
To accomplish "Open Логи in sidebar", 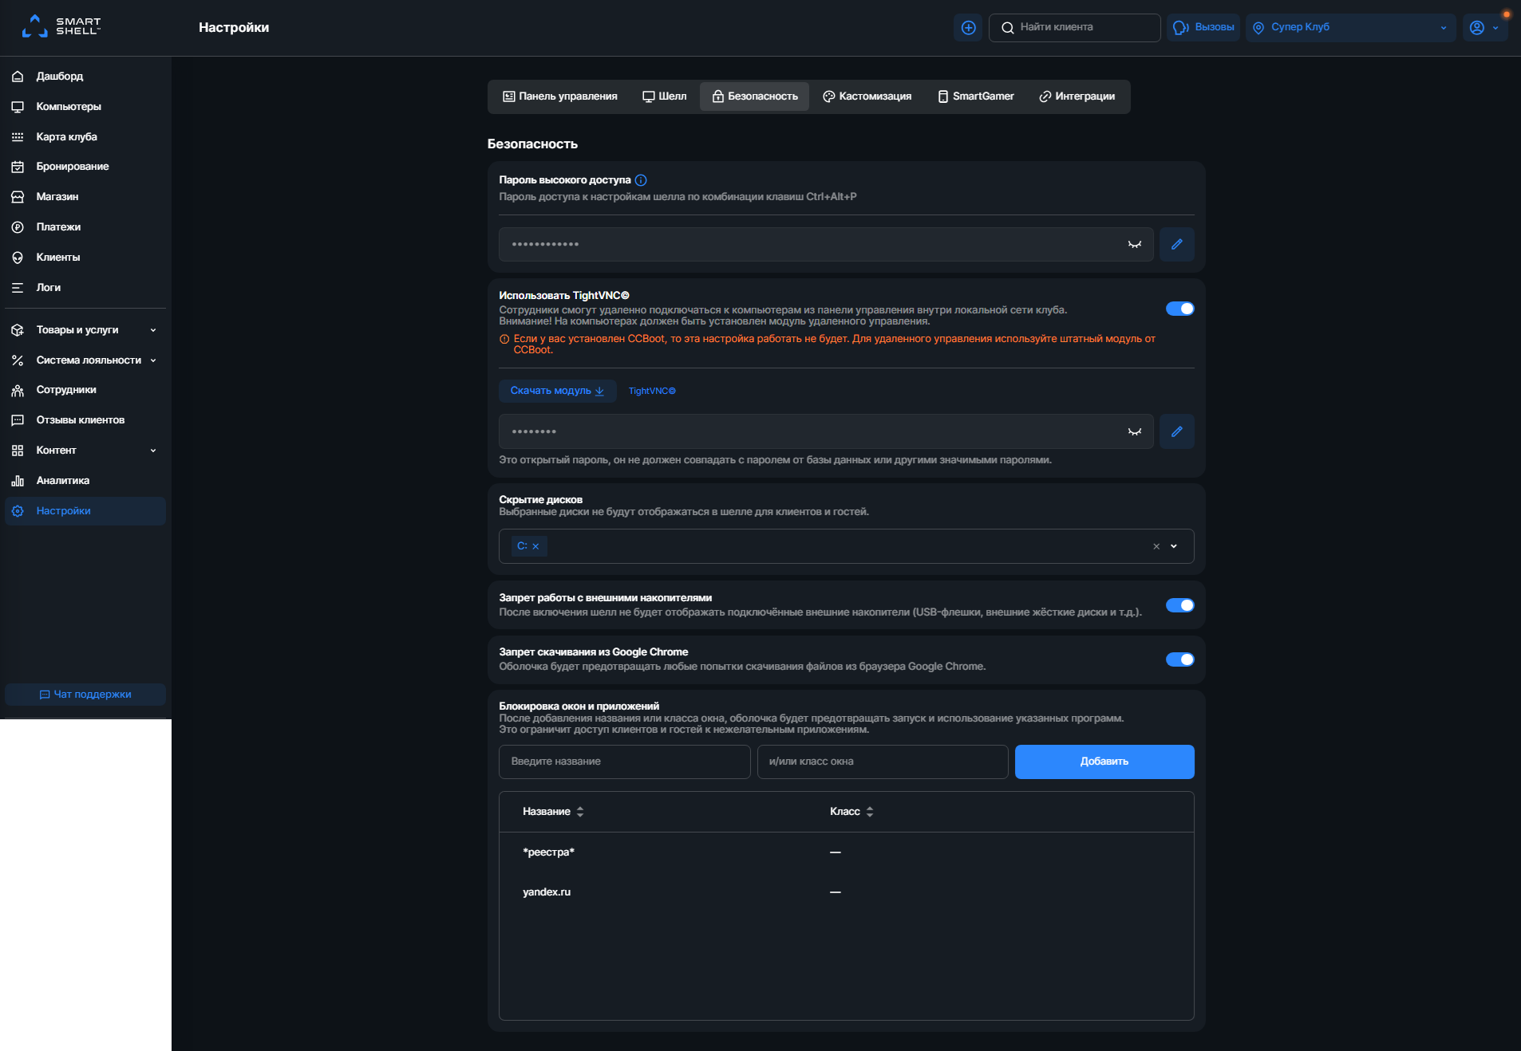I will (x=85, y=288).
